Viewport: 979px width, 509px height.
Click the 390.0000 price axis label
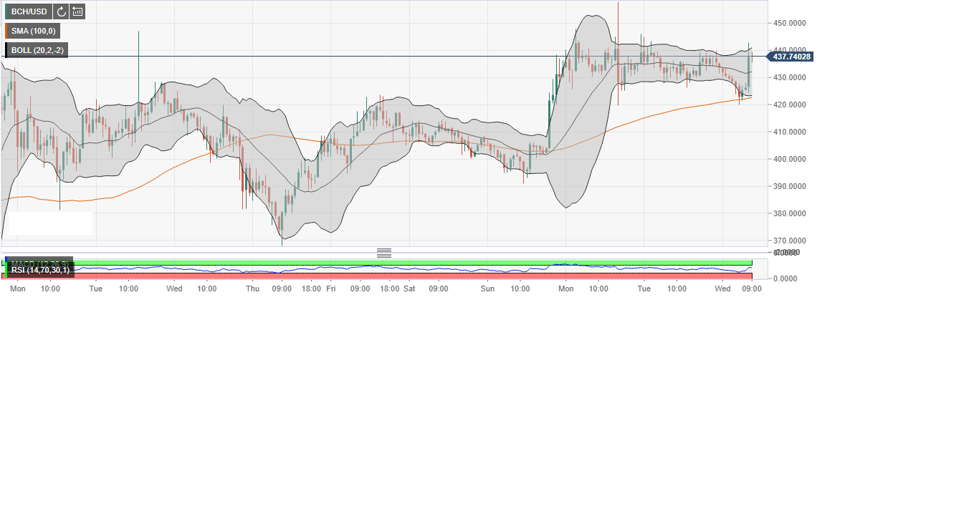(790, 186)
